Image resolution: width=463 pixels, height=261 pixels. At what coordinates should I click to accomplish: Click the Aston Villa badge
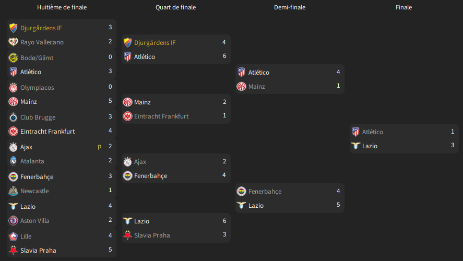pyautogui.click(x=13, y=221)
